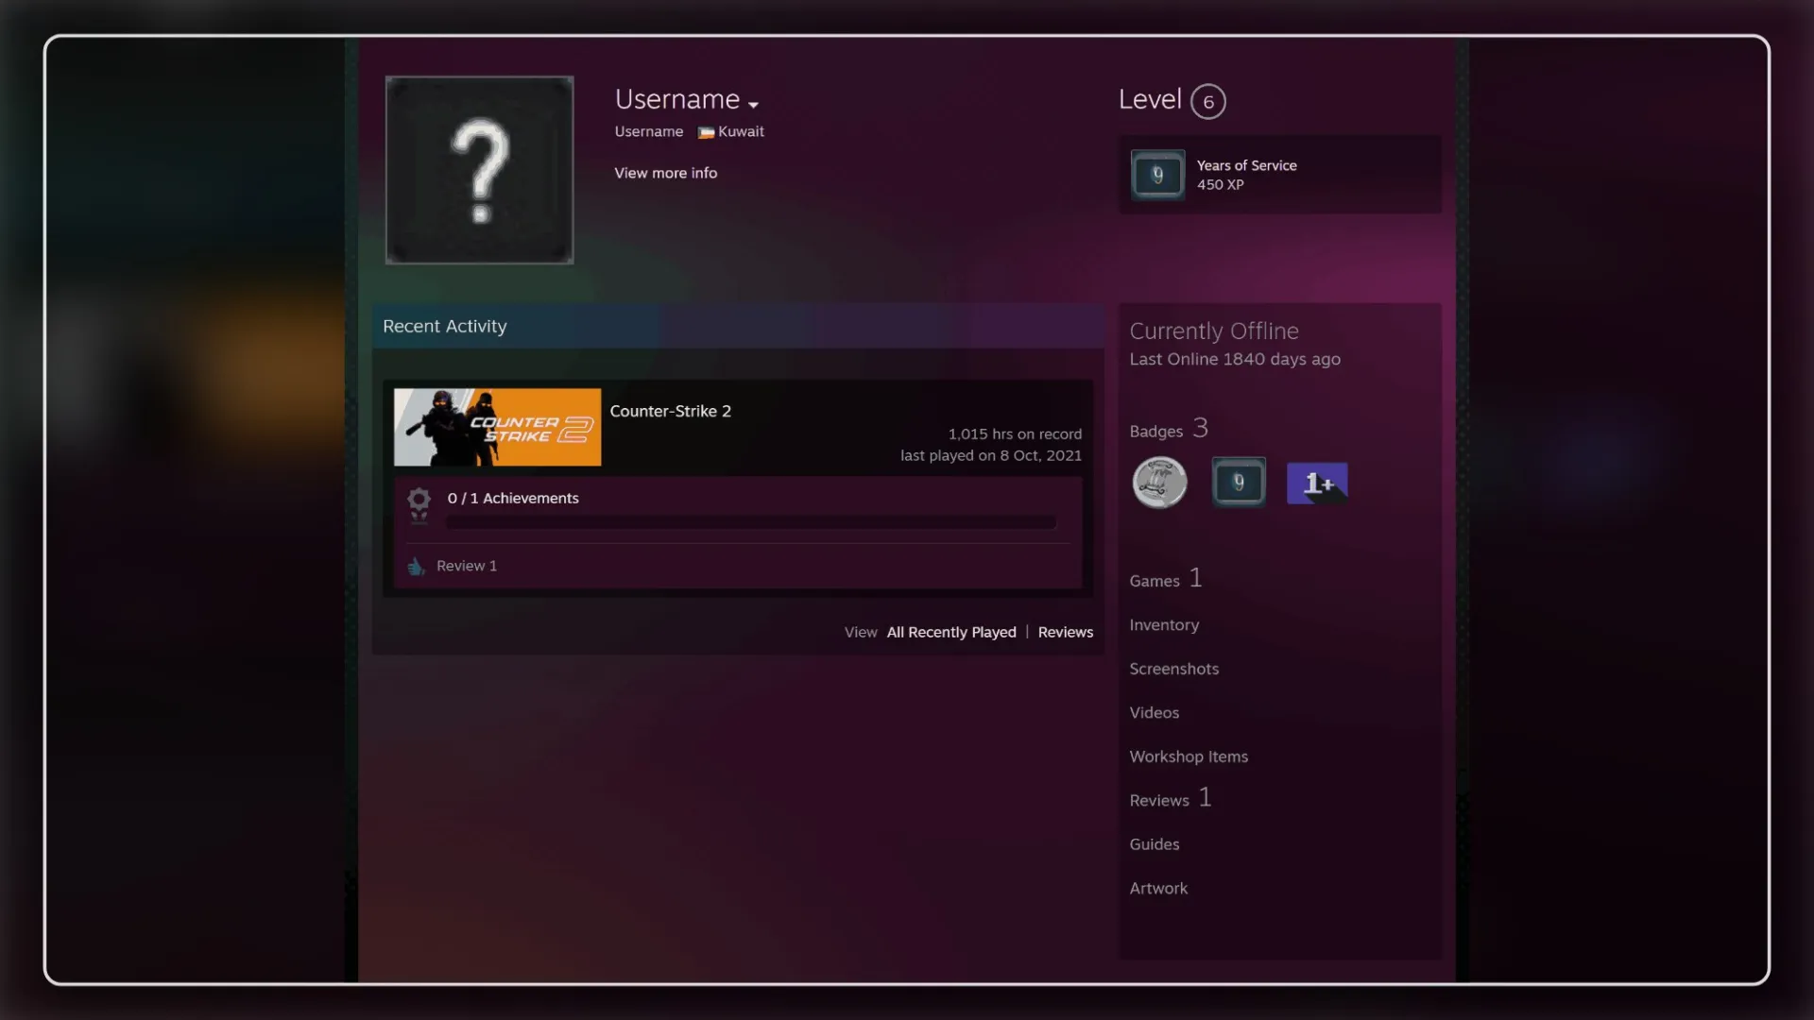The height and width of the screenshot is (1020, 1814).
Task: Click the Kuwait flag icon
Action: point(706,132)
